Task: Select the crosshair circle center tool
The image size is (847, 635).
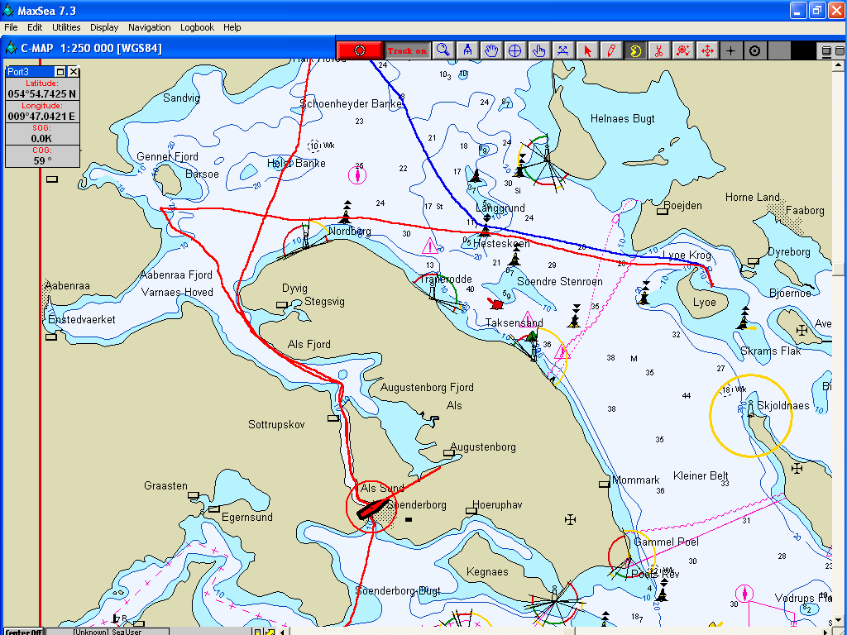Action: 514,50
